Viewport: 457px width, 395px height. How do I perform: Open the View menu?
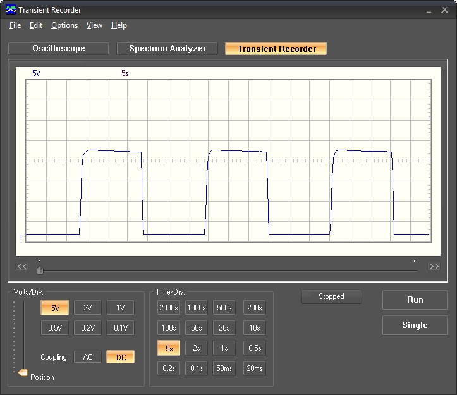click(x=94, y=25)
